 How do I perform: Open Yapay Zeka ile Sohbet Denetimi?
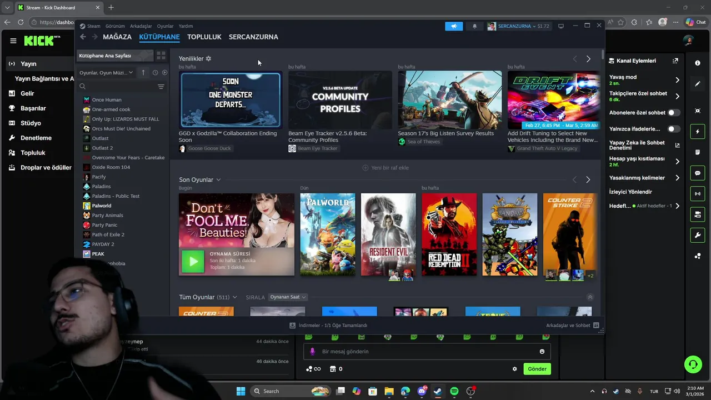(x=644, y=145)
